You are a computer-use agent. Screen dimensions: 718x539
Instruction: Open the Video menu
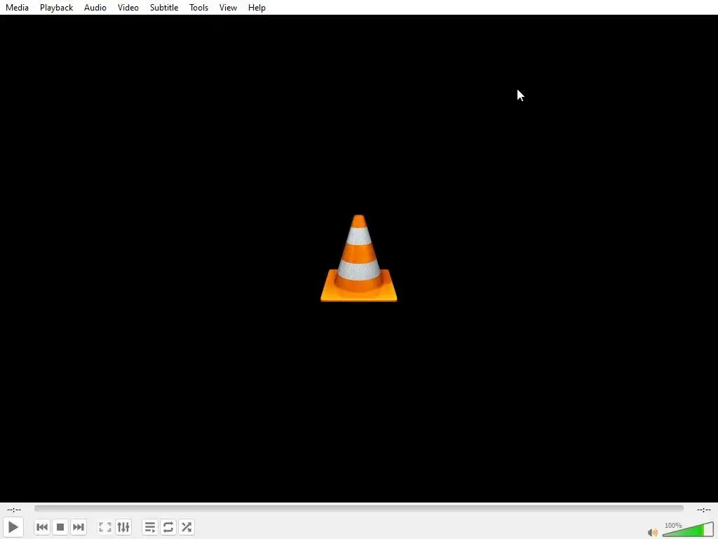[x=128, y=7]
